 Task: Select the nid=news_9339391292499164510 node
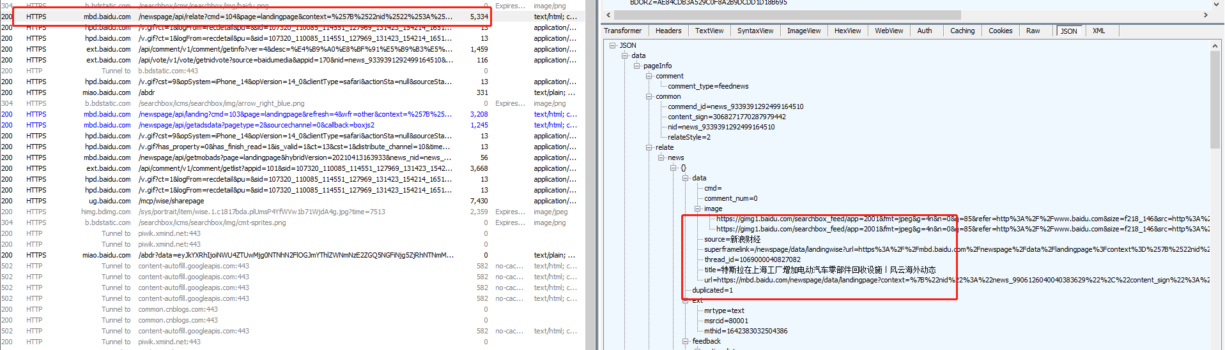pyautogui.click(x=721, y=127)
